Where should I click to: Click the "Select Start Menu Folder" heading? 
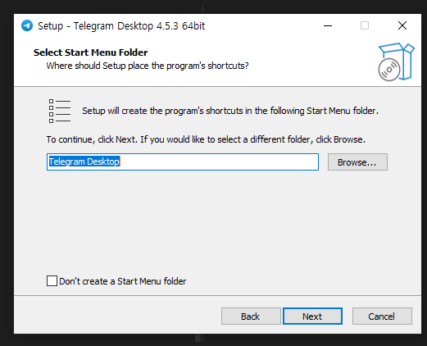(90, 52)
